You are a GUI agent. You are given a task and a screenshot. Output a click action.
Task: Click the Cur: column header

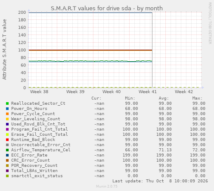pos(96,98)
